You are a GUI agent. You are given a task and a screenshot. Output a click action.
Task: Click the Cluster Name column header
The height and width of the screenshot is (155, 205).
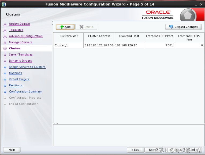point(68,38)
